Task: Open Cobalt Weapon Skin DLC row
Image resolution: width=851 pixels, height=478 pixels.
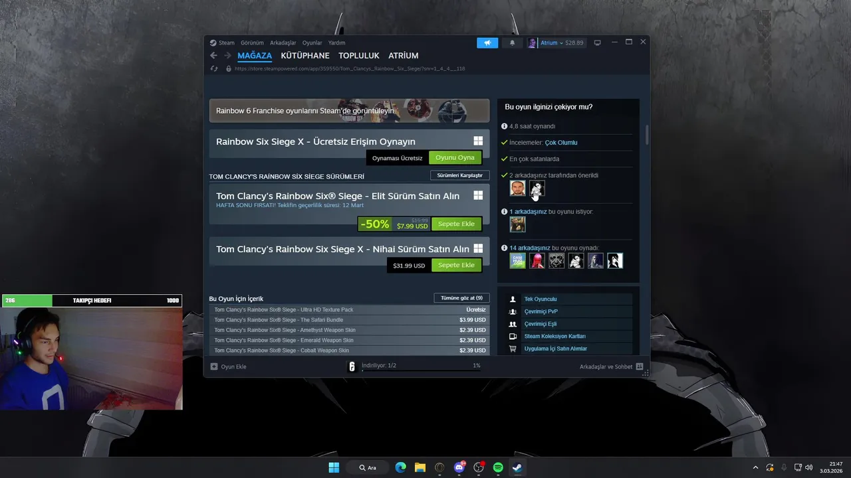Action: [x=349, y=351]
